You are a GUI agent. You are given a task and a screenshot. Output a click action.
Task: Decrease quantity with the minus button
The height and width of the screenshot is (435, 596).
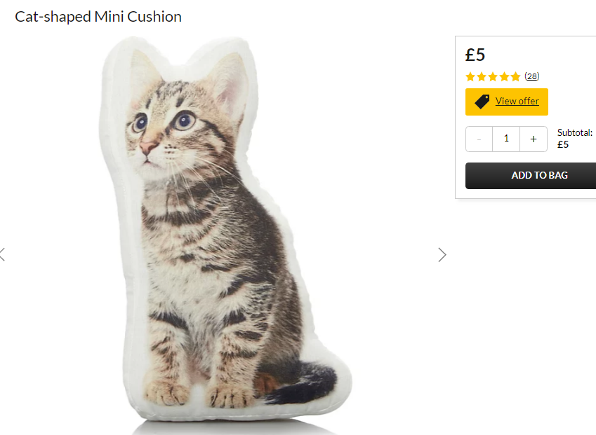point(479,139)
